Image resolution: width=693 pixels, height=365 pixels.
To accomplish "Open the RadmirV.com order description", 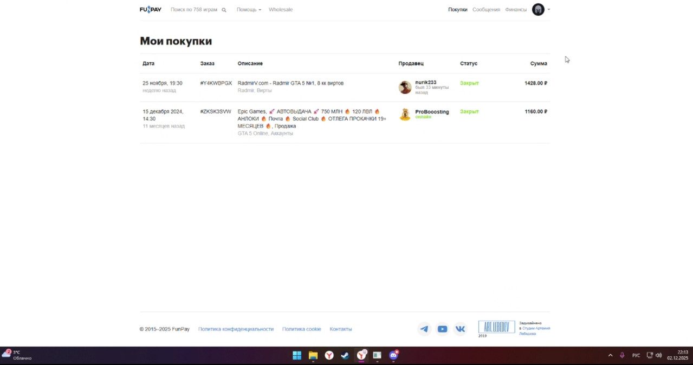I will point(290,83).
